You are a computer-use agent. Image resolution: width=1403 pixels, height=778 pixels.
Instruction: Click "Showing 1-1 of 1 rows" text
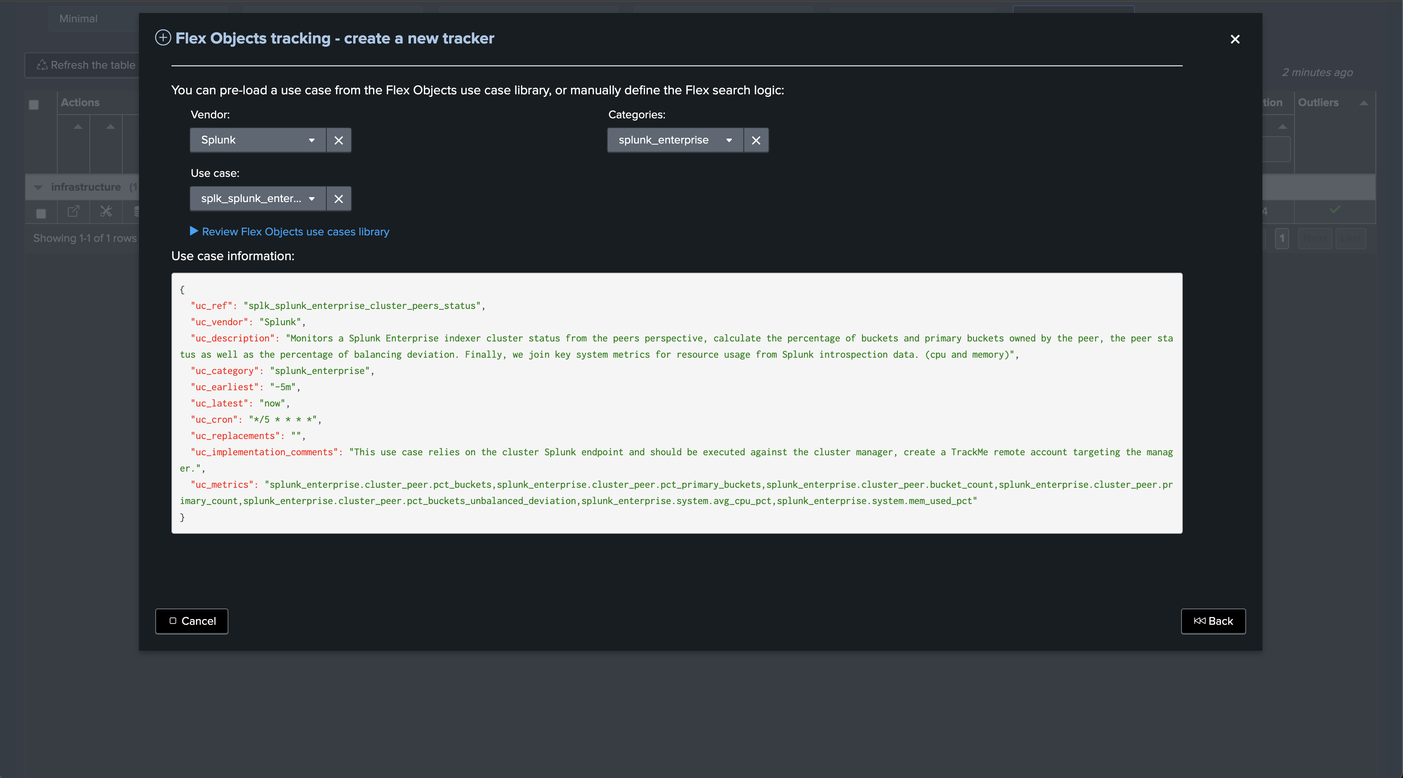[x=85, y=238]
